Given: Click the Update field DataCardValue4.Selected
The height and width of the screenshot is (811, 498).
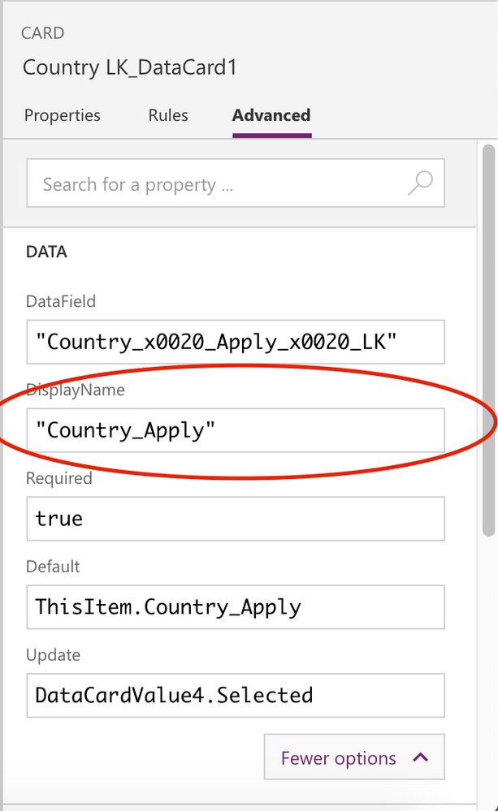Looking at the screenshot, I should click(236, 696).
